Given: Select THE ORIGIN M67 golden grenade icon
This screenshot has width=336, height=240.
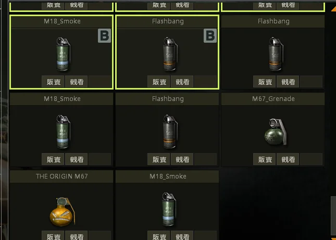Looking at the screenshot, I should click(63, 212).
